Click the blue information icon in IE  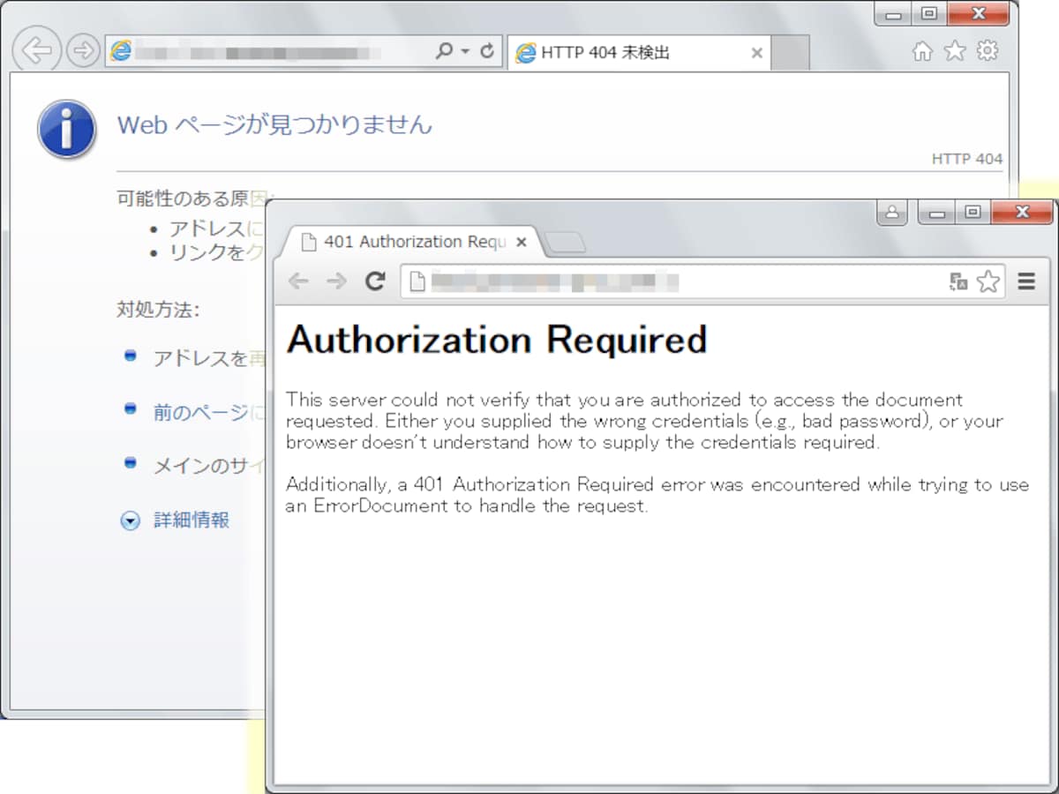click(66, 129)
